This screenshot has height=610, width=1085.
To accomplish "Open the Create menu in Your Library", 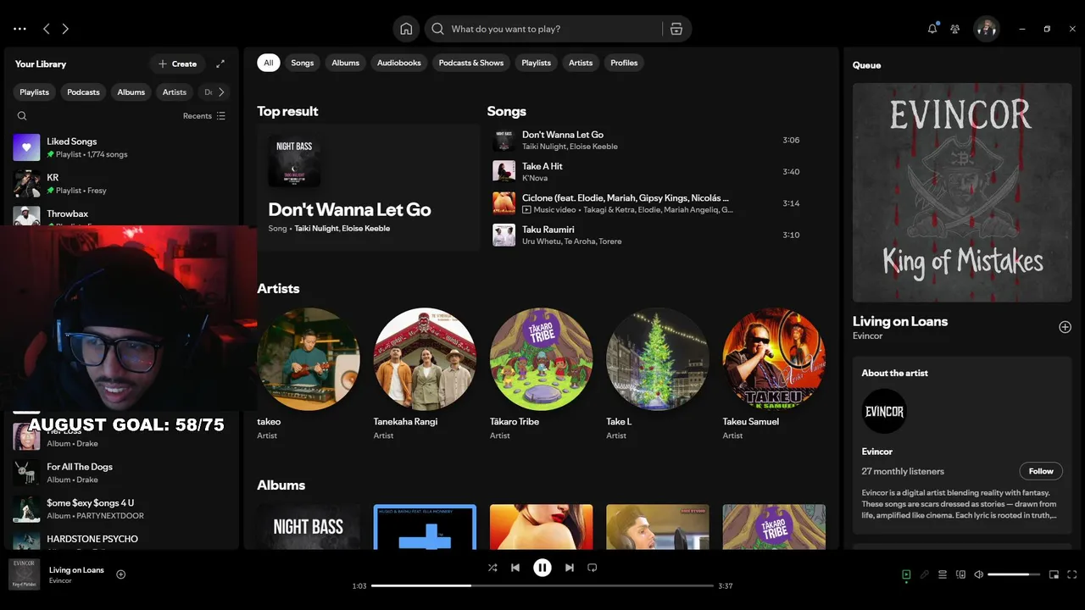I will click(x=177, y=64).
